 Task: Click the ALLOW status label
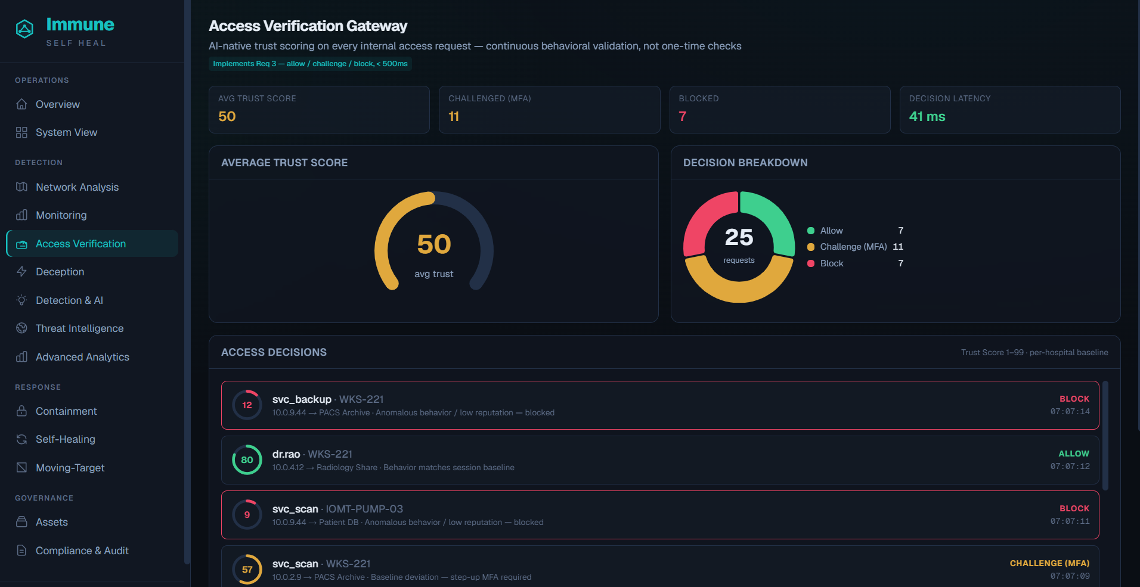coord(1074,454)
